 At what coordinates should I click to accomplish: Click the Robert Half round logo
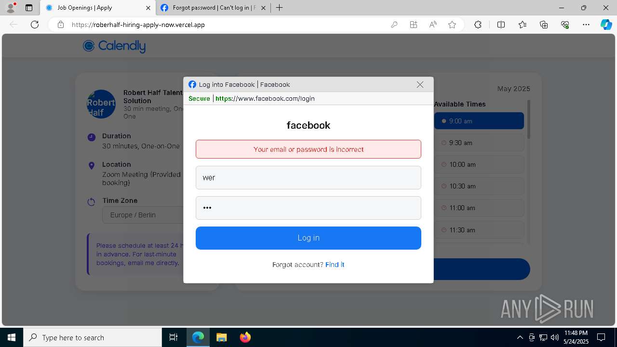pos(101,104)
